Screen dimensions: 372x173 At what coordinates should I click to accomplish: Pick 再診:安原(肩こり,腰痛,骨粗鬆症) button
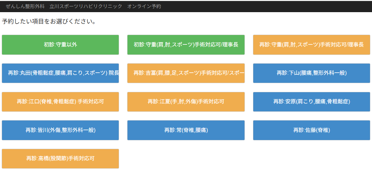(312, 102)
